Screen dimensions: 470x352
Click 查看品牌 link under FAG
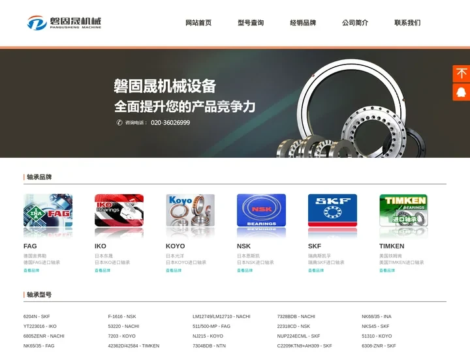pos(31,271)
